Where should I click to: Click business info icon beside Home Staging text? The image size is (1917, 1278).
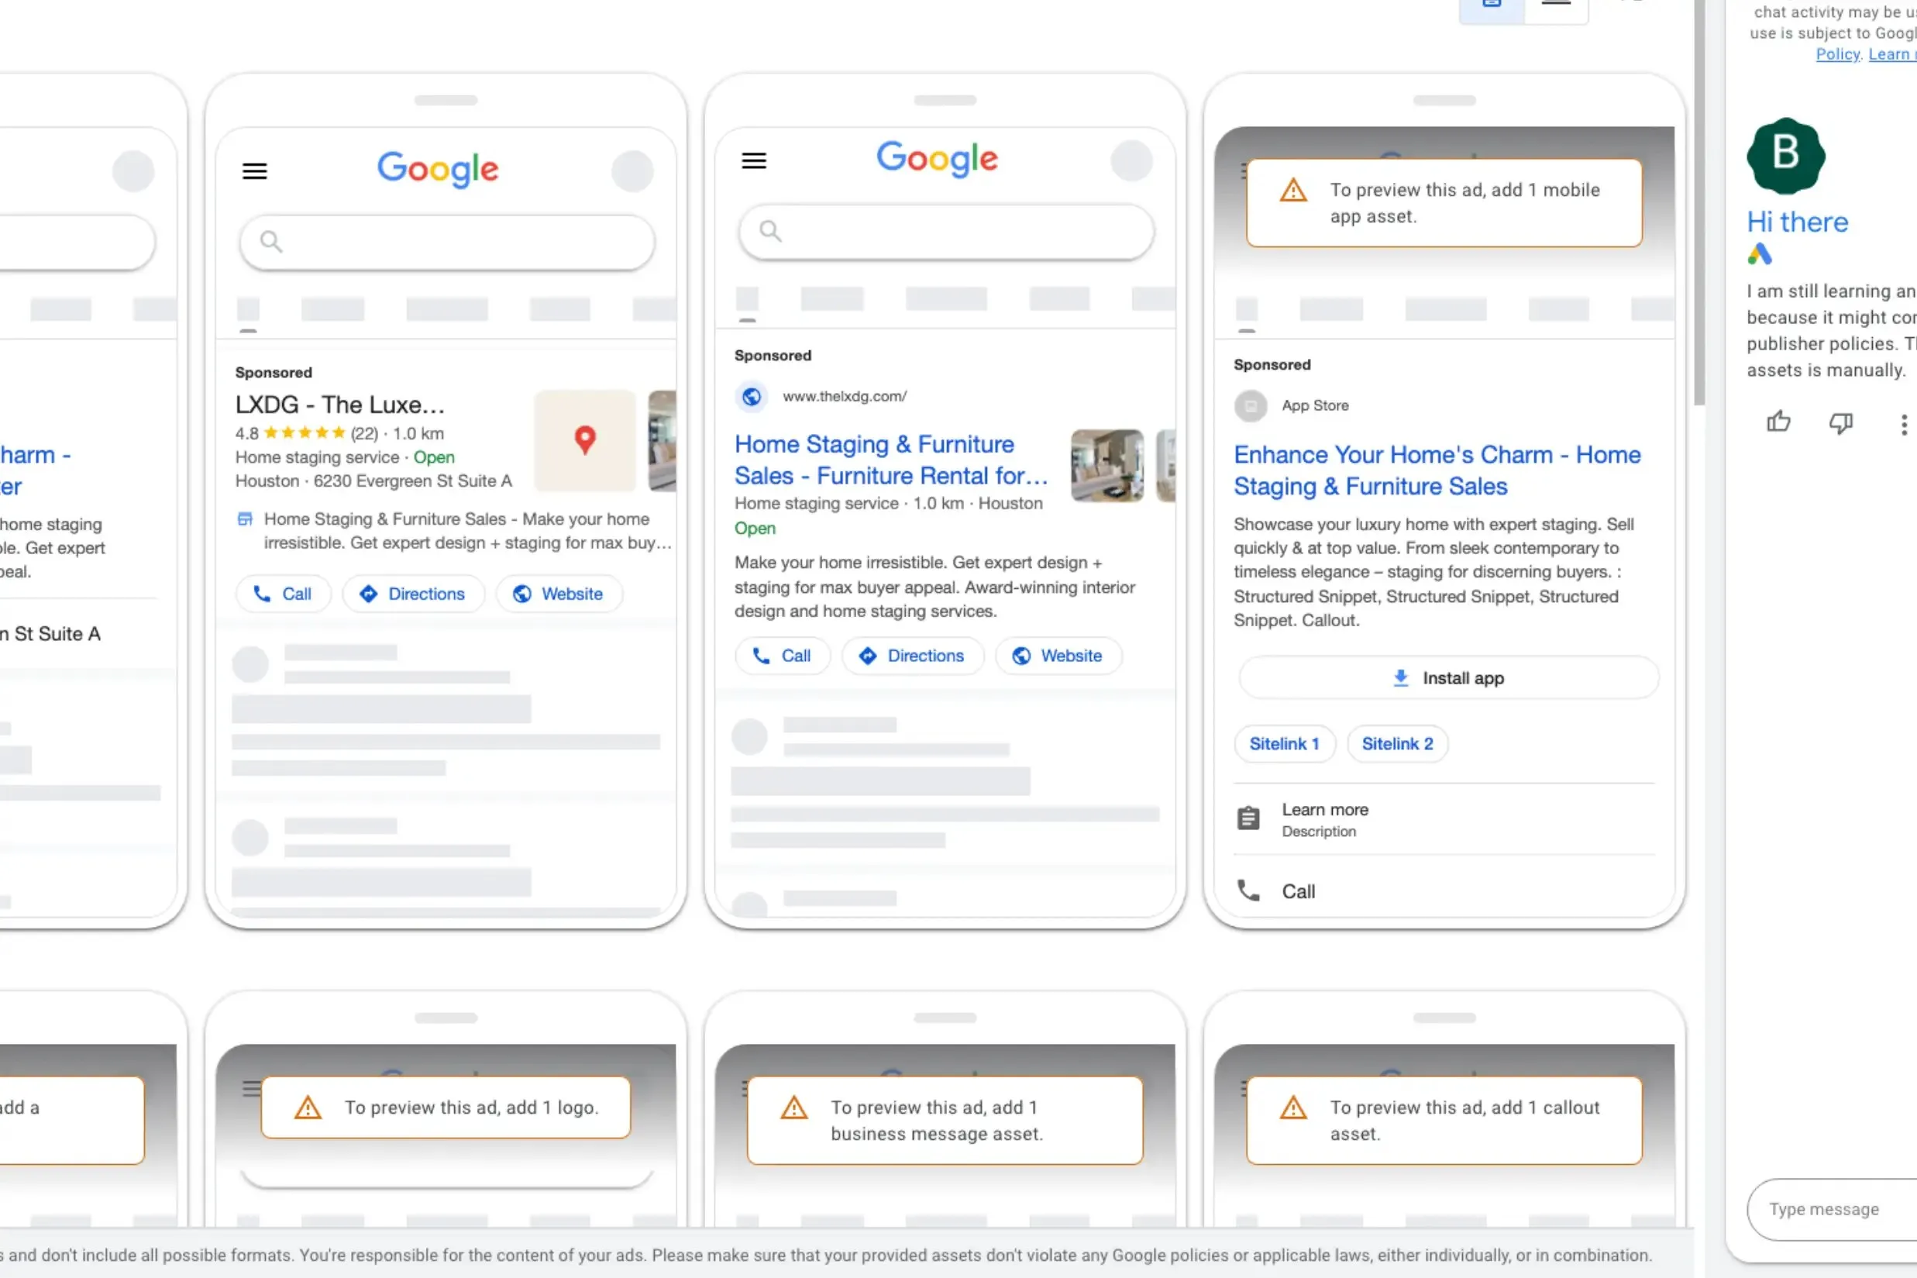pos(244,519)
